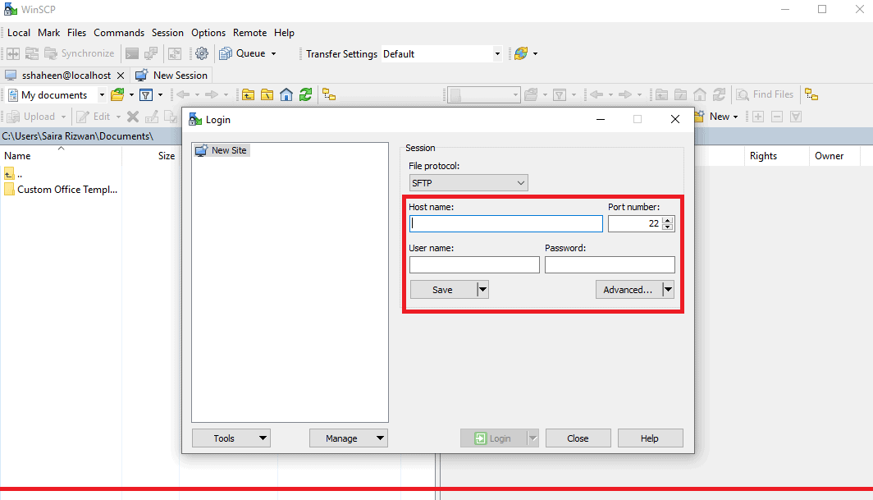This screenshot has height=500, width=873.
Task: Open the Manage dropdown button
Action: pos(349,438)
